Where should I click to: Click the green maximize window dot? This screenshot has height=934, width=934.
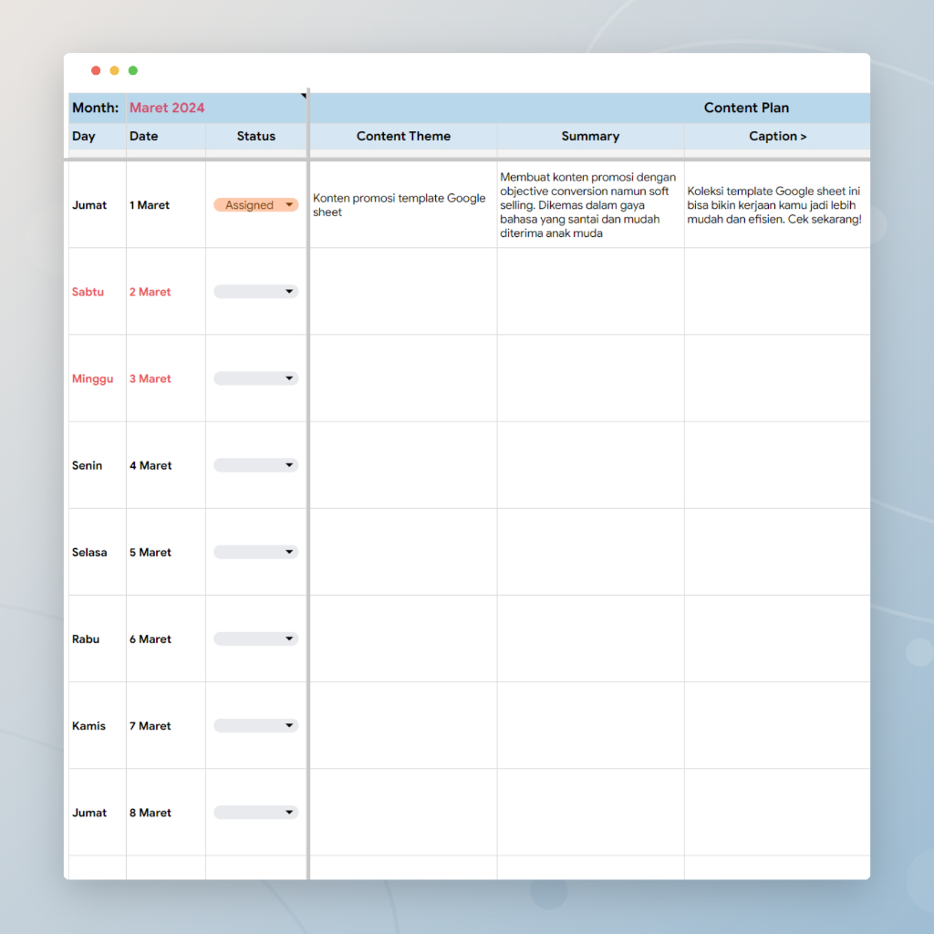click(133, 71)
